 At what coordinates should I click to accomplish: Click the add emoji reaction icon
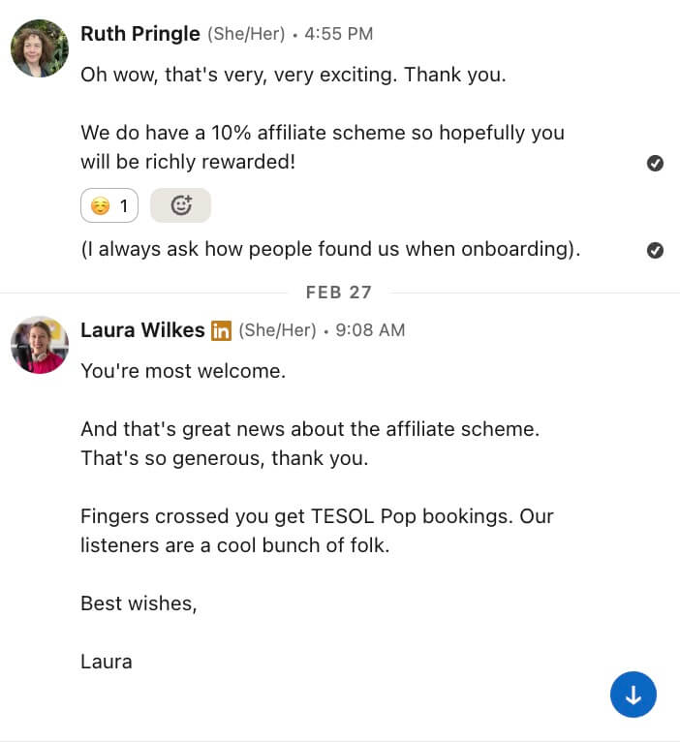(x=180, y=205)
